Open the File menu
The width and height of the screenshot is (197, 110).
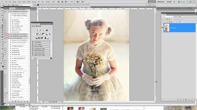[x=6, y=2]
